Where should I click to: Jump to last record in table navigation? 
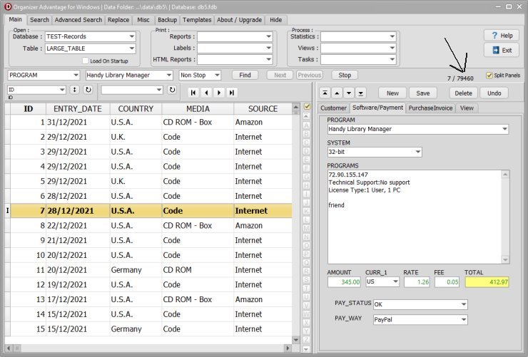[232, 93]
